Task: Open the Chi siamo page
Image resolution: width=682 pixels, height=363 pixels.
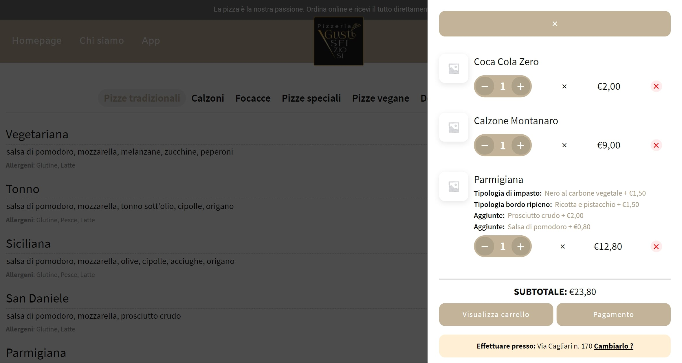Action: pos(102,41)
